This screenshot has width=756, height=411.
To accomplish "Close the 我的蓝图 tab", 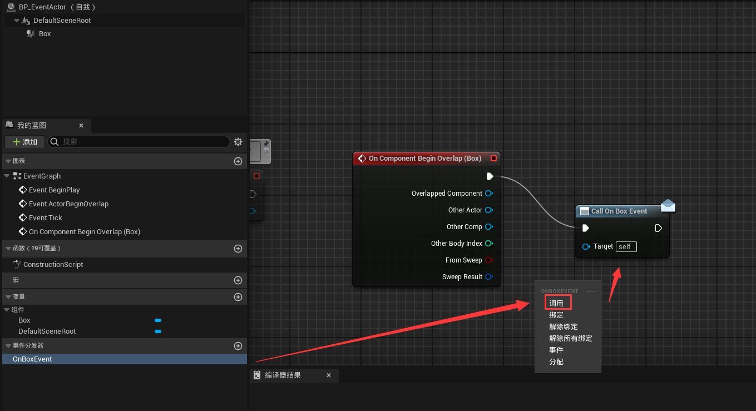I will [x=81, y=126].
